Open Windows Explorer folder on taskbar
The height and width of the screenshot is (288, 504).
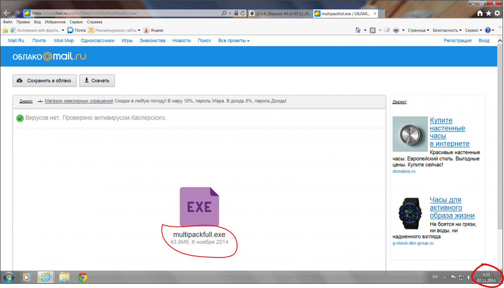pos(64,277)
